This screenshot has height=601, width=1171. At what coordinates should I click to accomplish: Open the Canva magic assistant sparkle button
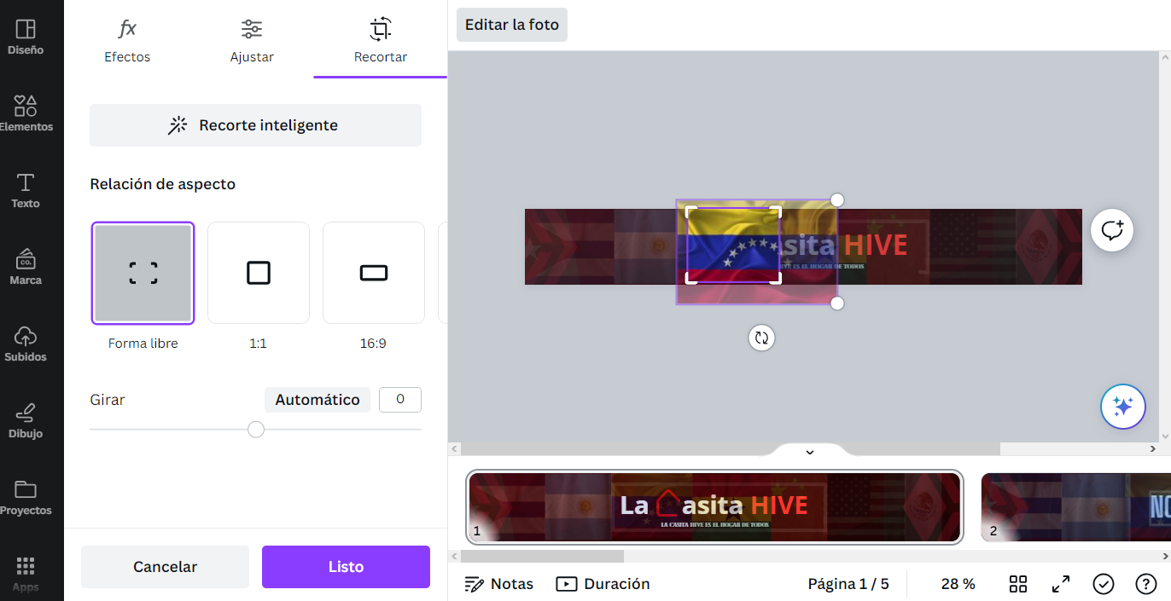click(1123, 407)
